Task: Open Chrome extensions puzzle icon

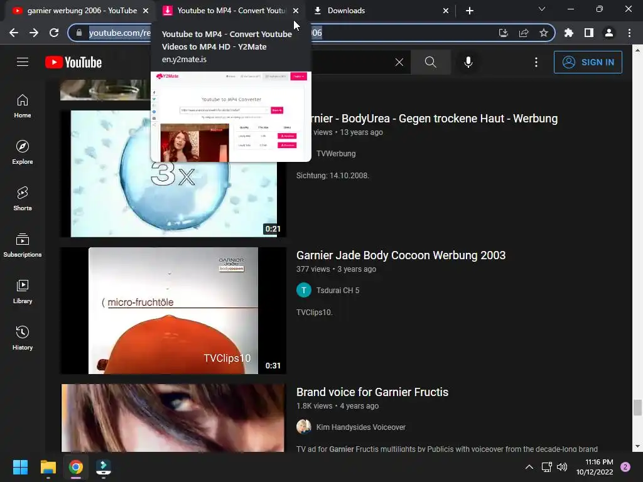Action: tap(568, 33)
